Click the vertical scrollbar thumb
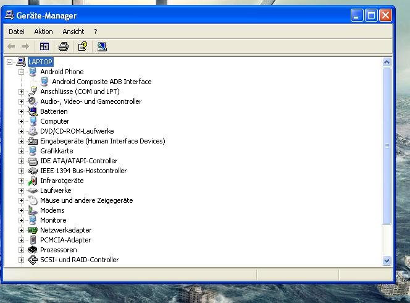 [387, 146]
